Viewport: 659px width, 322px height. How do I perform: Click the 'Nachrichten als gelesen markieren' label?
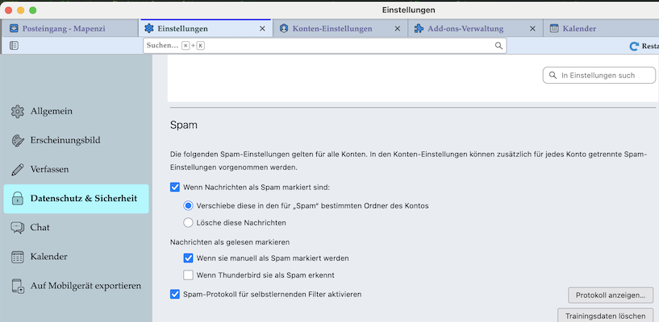coord(231,242)
